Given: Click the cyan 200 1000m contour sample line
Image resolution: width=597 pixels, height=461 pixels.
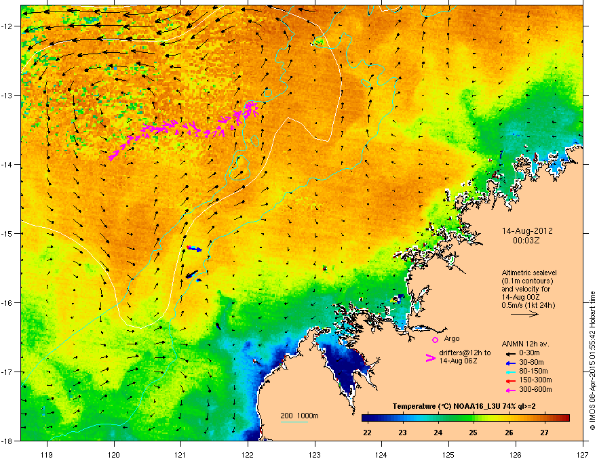Looking at the screenshot, I should (x=294, y=422).
